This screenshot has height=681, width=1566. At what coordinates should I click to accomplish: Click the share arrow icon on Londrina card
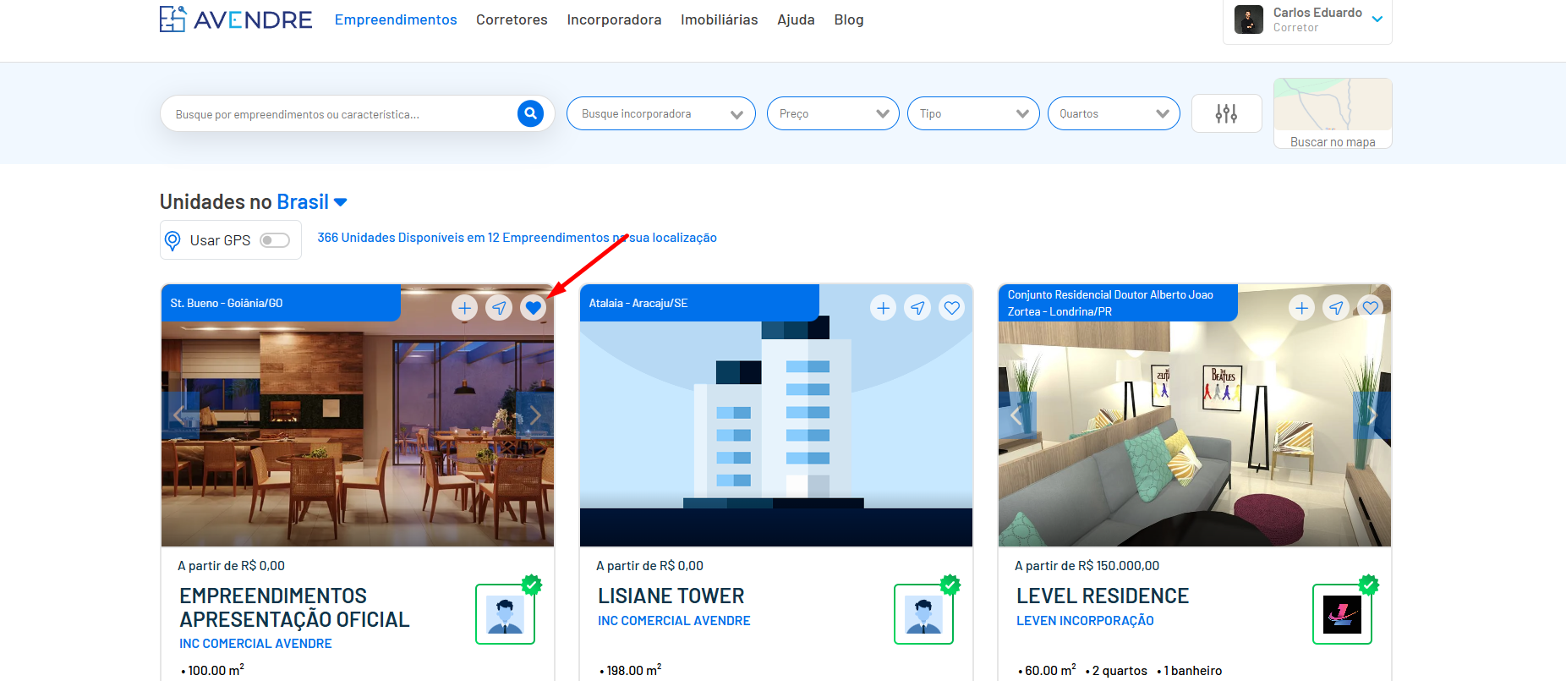coord(1336,308)
